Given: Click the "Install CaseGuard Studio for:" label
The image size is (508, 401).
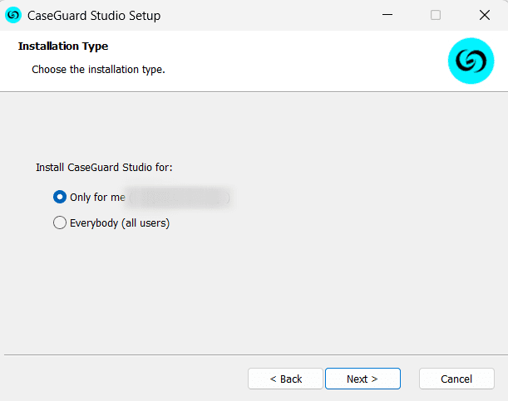Looking at the screenshot, I should (x=104, y=168).
